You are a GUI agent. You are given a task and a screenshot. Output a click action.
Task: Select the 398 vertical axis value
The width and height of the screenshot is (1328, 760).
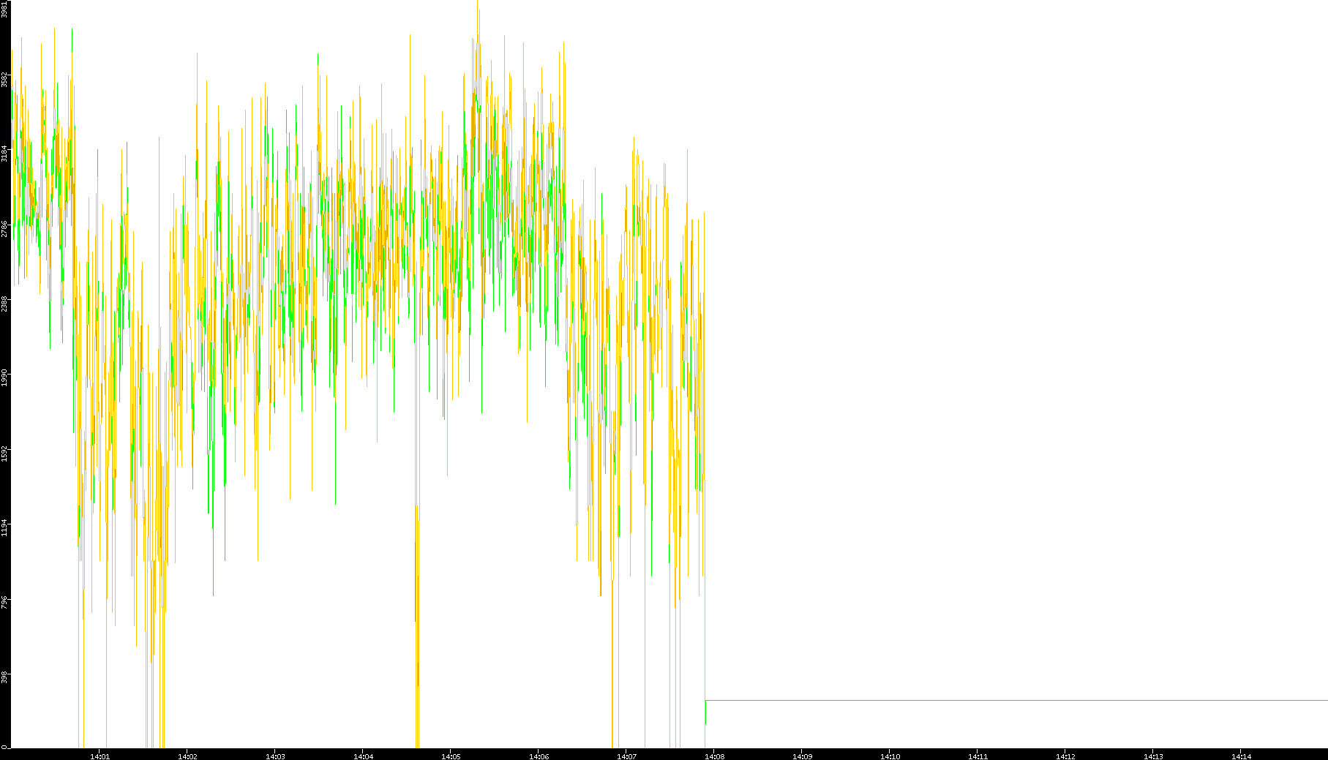click(x=4, y=677)
